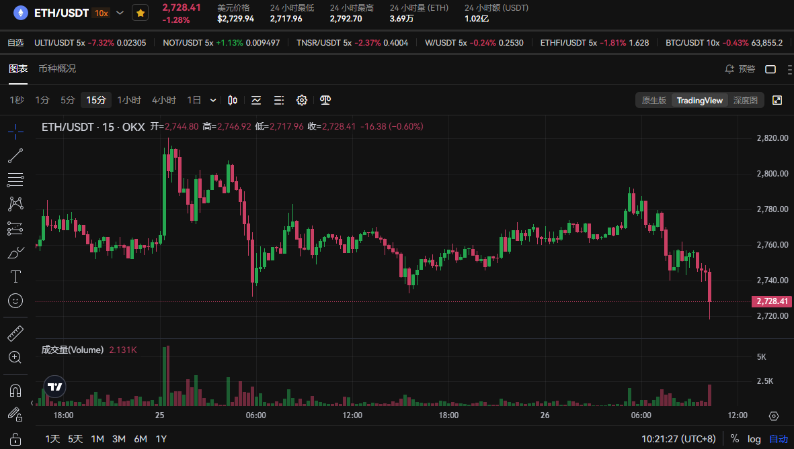
Task: Click the 预警 alert button
Action: pos(740,68)
